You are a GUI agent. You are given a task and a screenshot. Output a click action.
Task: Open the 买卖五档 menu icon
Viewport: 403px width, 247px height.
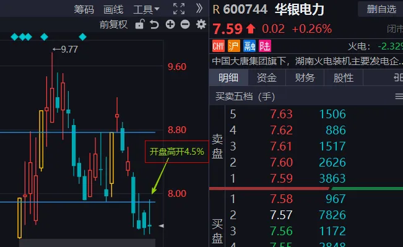[x=399, y=97]
